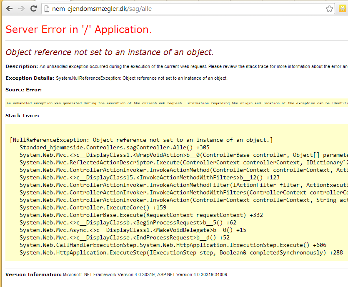Screen dimensions: 348x287
Task: Click the 'Version Information:' label
Action: pos(33,274)
